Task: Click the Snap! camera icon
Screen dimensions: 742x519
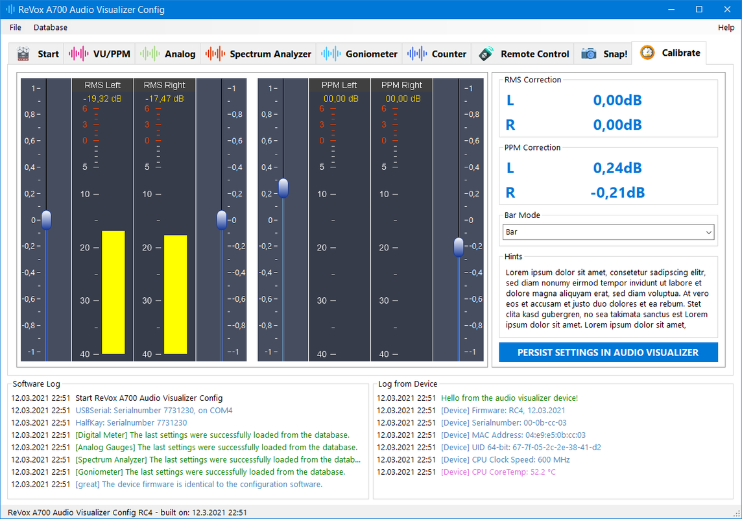Action: (x=589, y=54)
